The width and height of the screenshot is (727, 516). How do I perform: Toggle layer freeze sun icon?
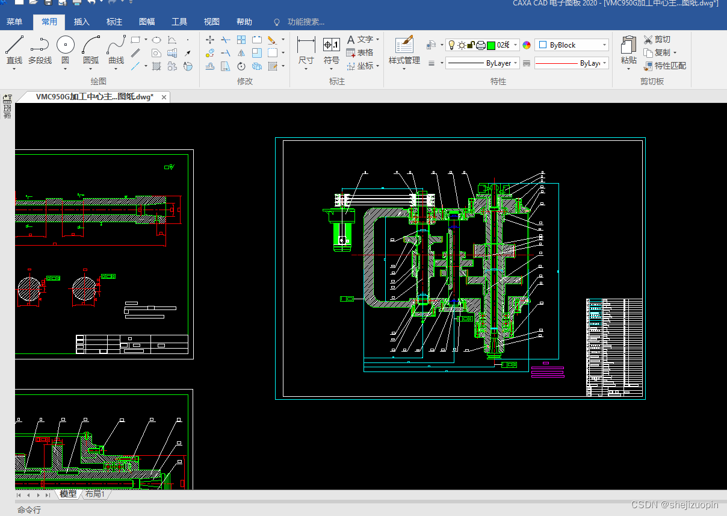pos(462,45)
